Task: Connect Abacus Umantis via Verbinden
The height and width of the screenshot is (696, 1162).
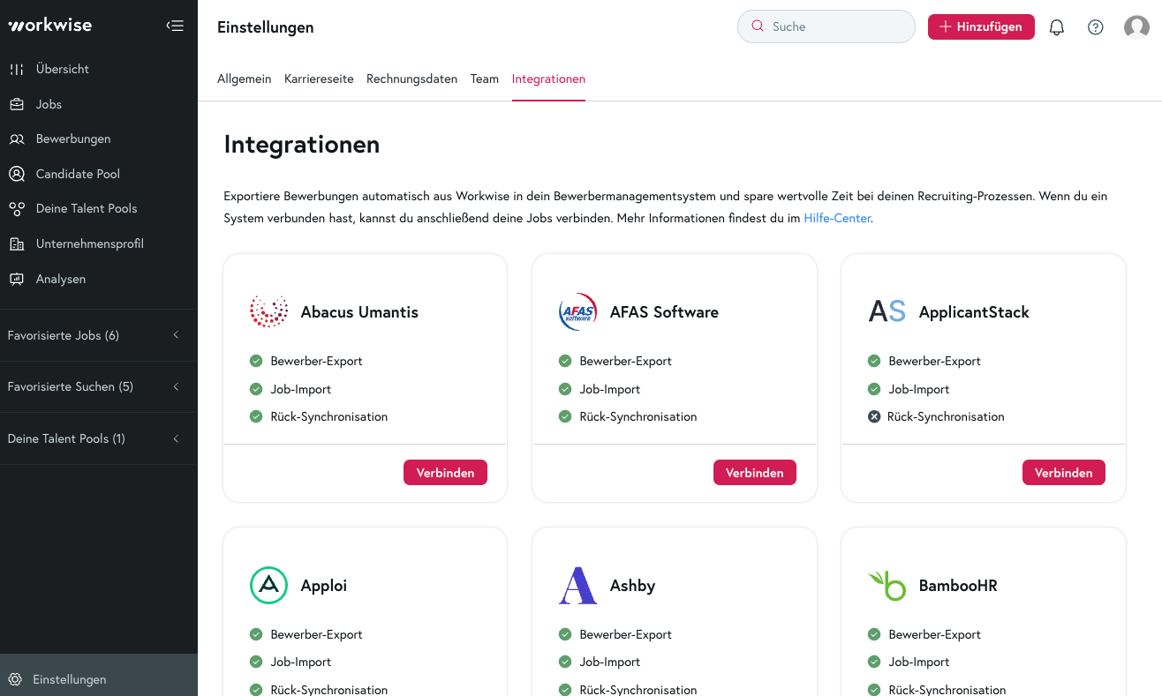Action: pyautogui.click(x=445, y=473)
